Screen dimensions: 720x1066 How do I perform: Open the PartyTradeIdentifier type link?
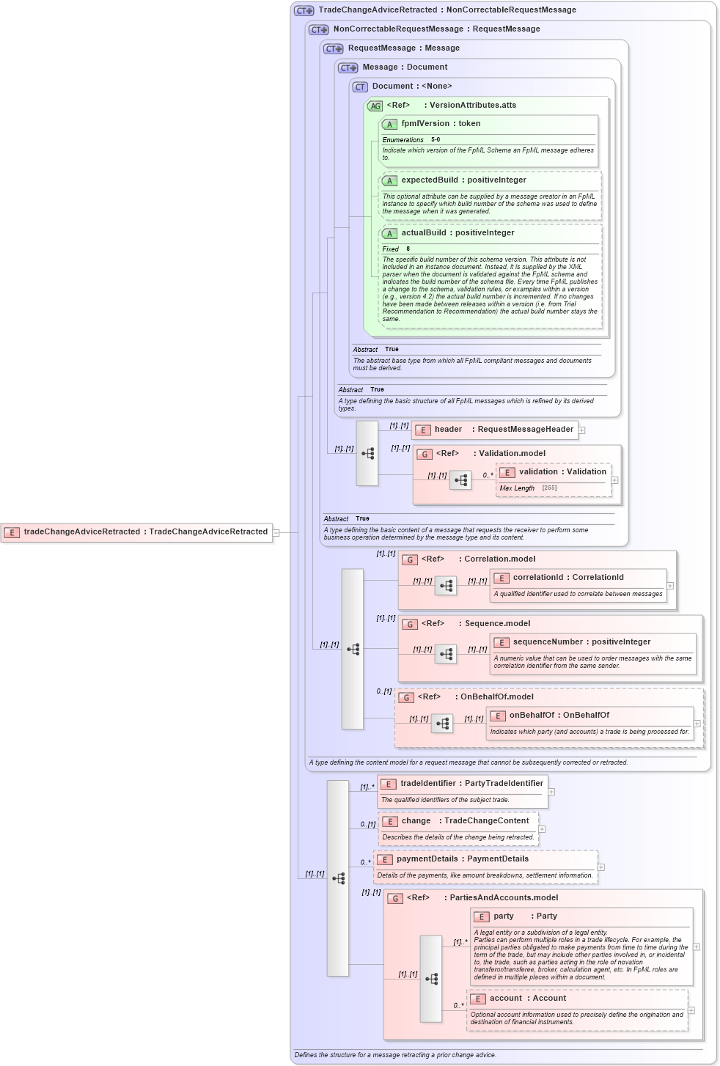click(x=504, y=784)
